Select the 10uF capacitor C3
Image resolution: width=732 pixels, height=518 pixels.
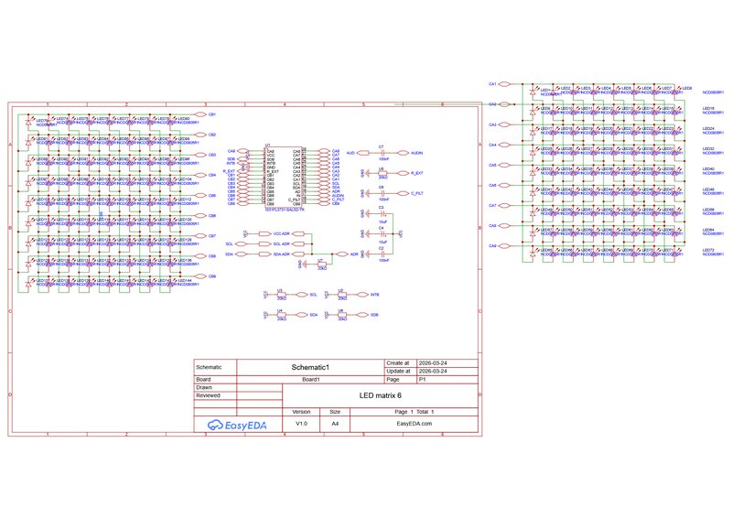point(382,213)
